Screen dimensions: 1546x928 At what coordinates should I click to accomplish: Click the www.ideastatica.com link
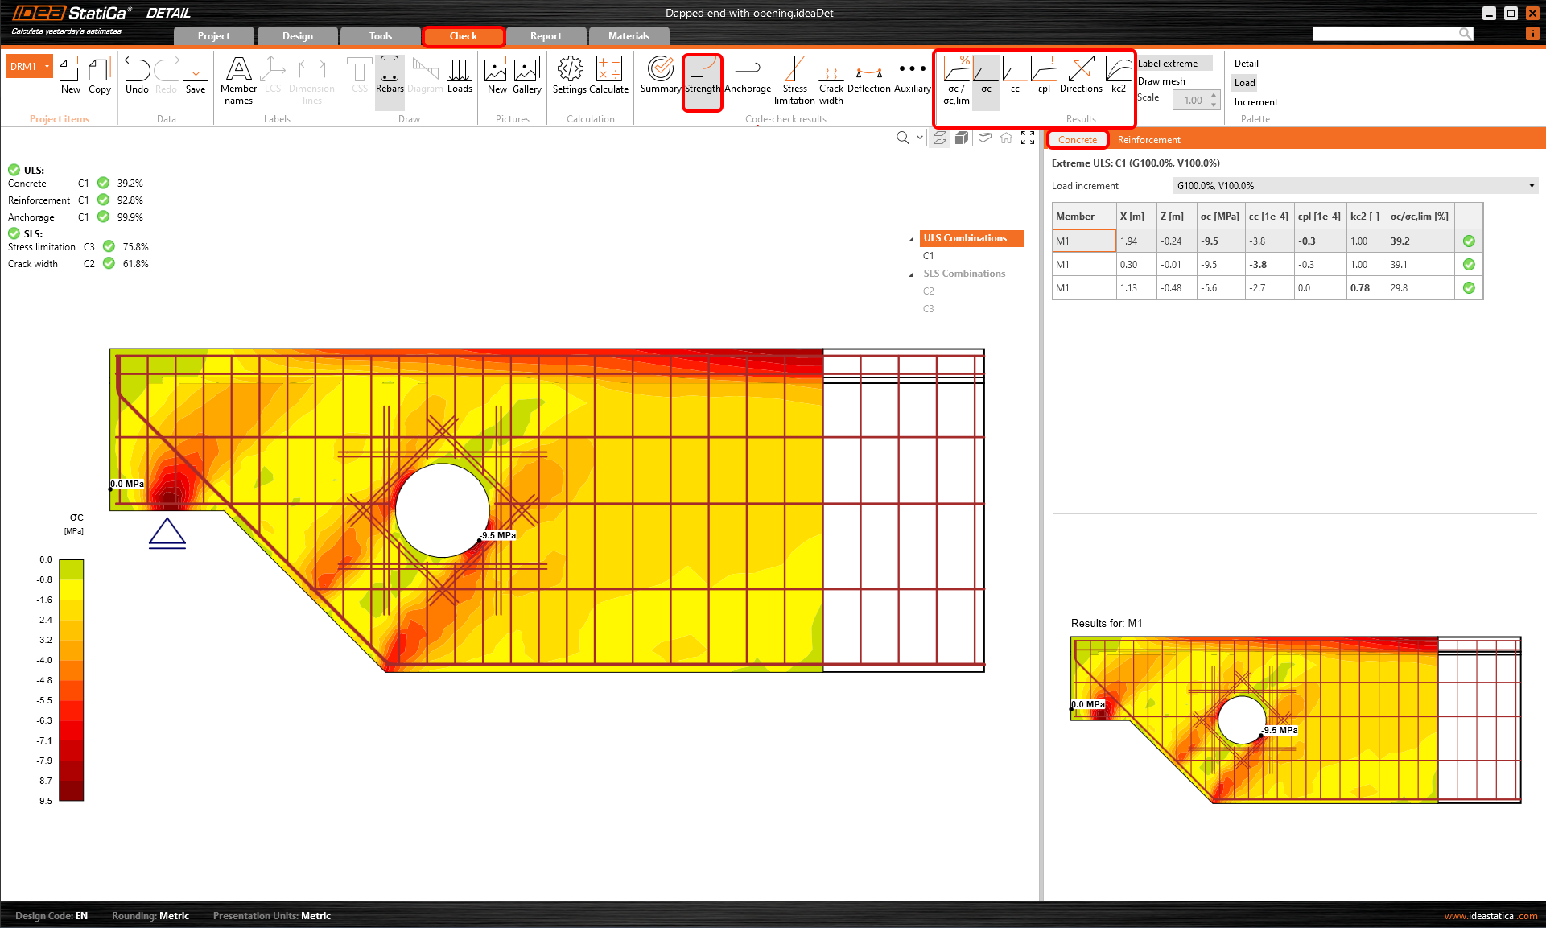click(x=1490, y=916)
